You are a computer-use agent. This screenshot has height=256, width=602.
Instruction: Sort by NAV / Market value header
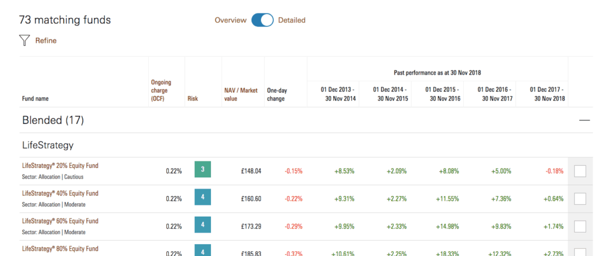(240, 95)
